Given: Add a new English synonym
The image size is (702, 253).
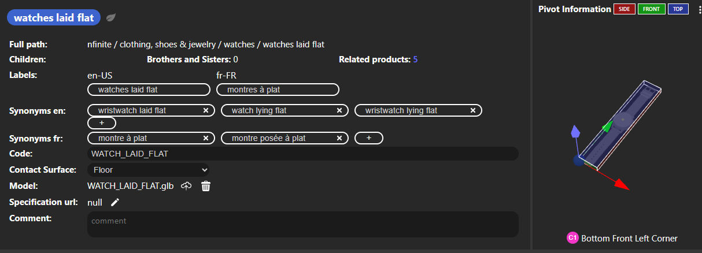Looking at the screenshot, I should 102,123.
